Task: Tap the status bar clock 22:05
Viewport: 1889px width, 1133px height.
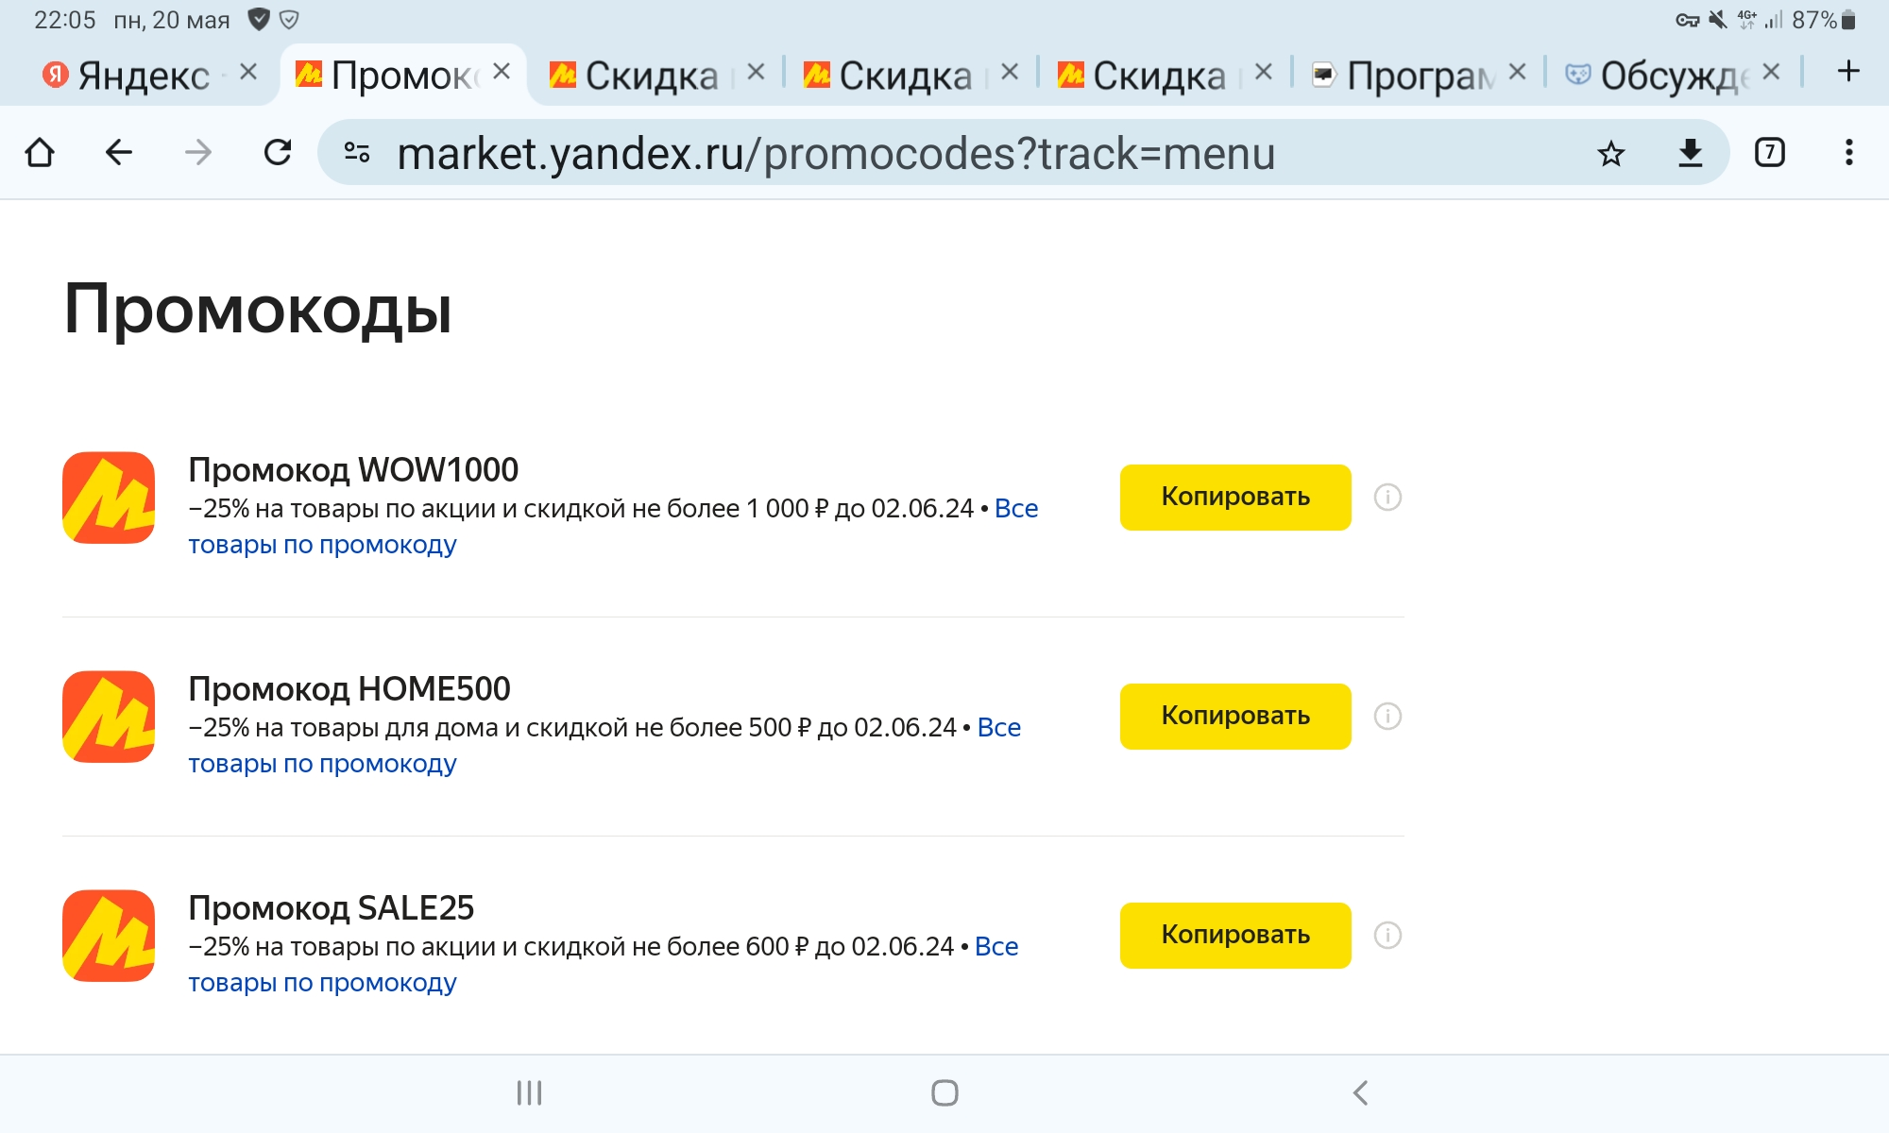Action: 65,20
